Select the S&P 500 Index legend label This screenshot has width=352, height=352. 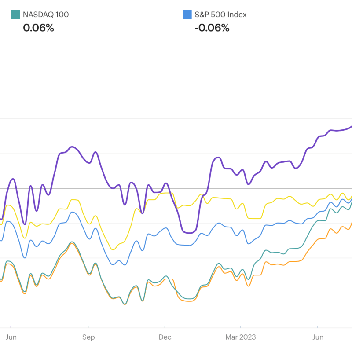pos(220,15)
